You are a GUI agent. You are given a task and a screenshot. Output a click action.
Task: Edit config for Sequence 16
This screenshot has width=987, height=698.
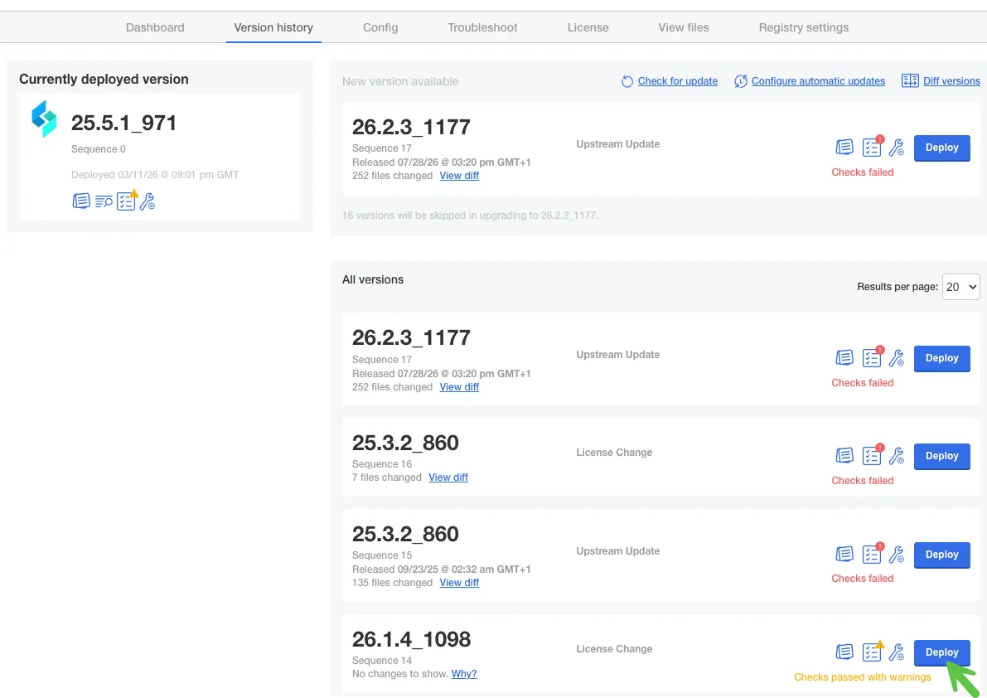[897, 456]
